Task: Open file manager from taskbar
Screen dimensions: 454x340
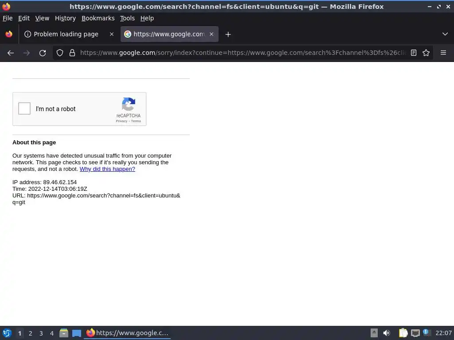Action: pyautogui.click(x=64, y=333)
